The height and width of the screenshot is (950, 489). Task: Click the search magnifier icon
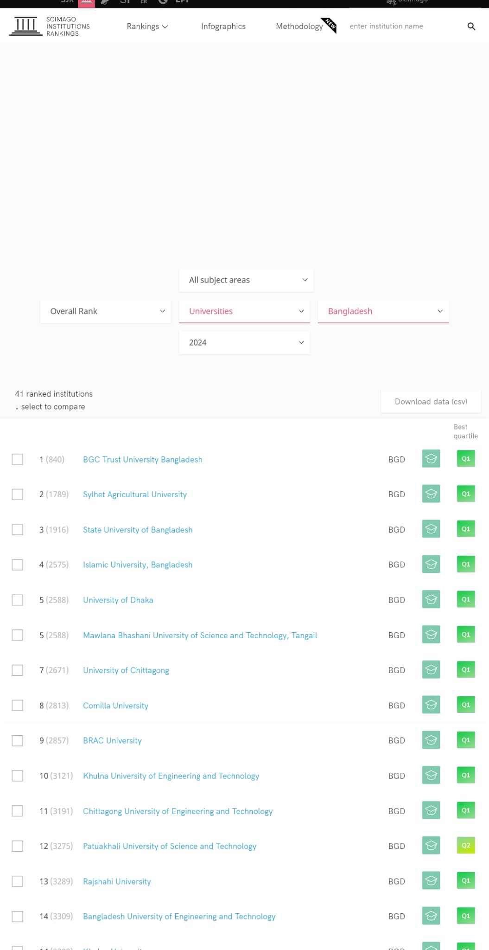click(x=471, y=26)
